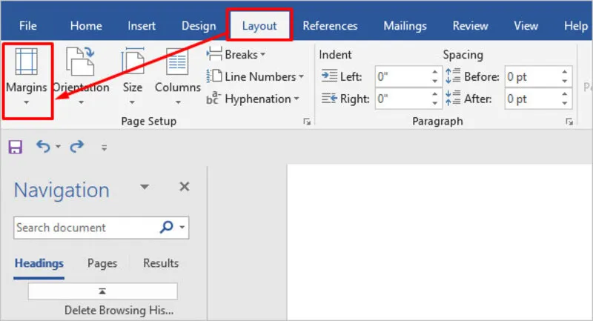
Task: Increase Spacing After with up arrow
Action: tap(565, 93)
